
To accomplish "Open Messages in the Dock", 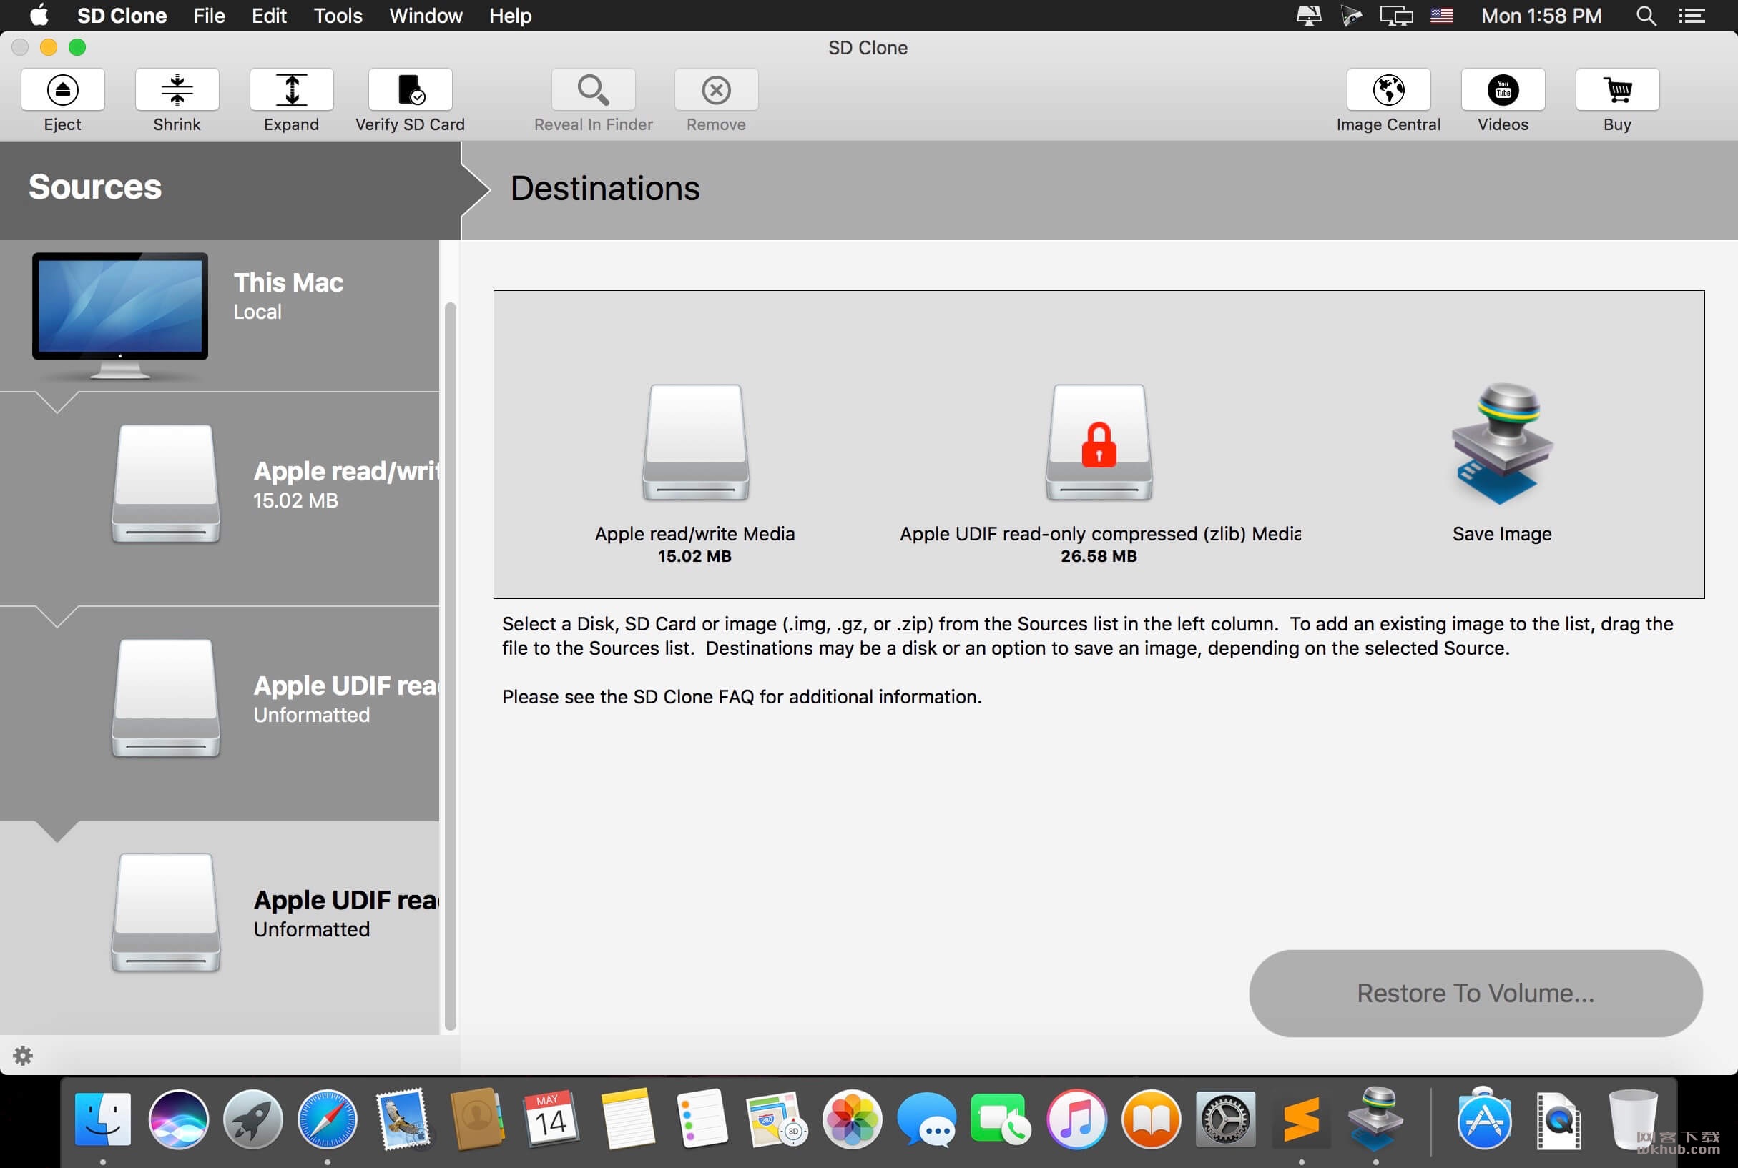I will coord(926,1119).
